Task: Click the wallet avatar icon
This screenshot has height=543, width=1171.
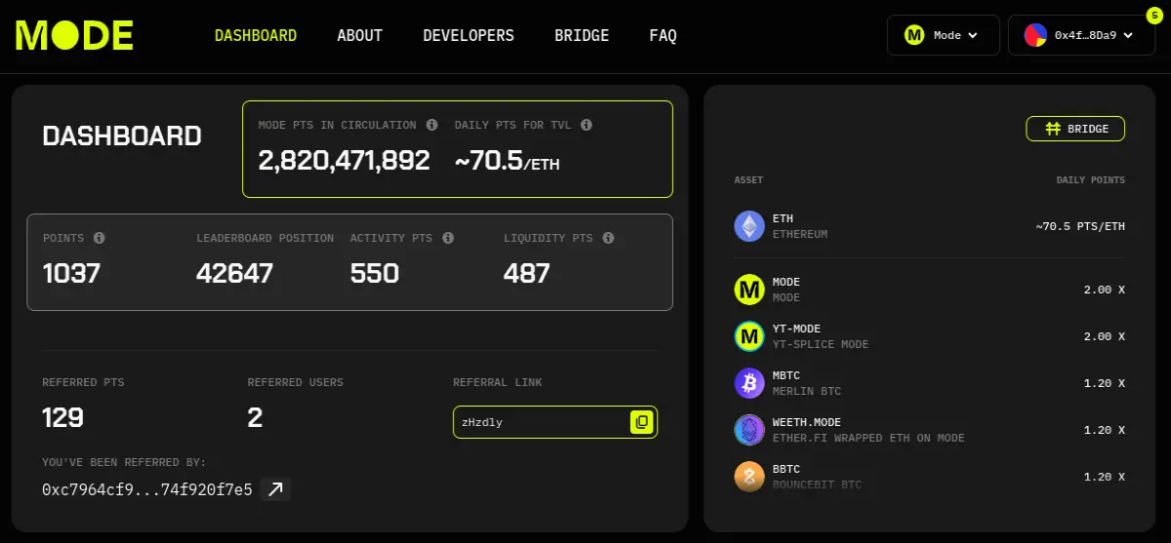Action: pos(1035,35)
